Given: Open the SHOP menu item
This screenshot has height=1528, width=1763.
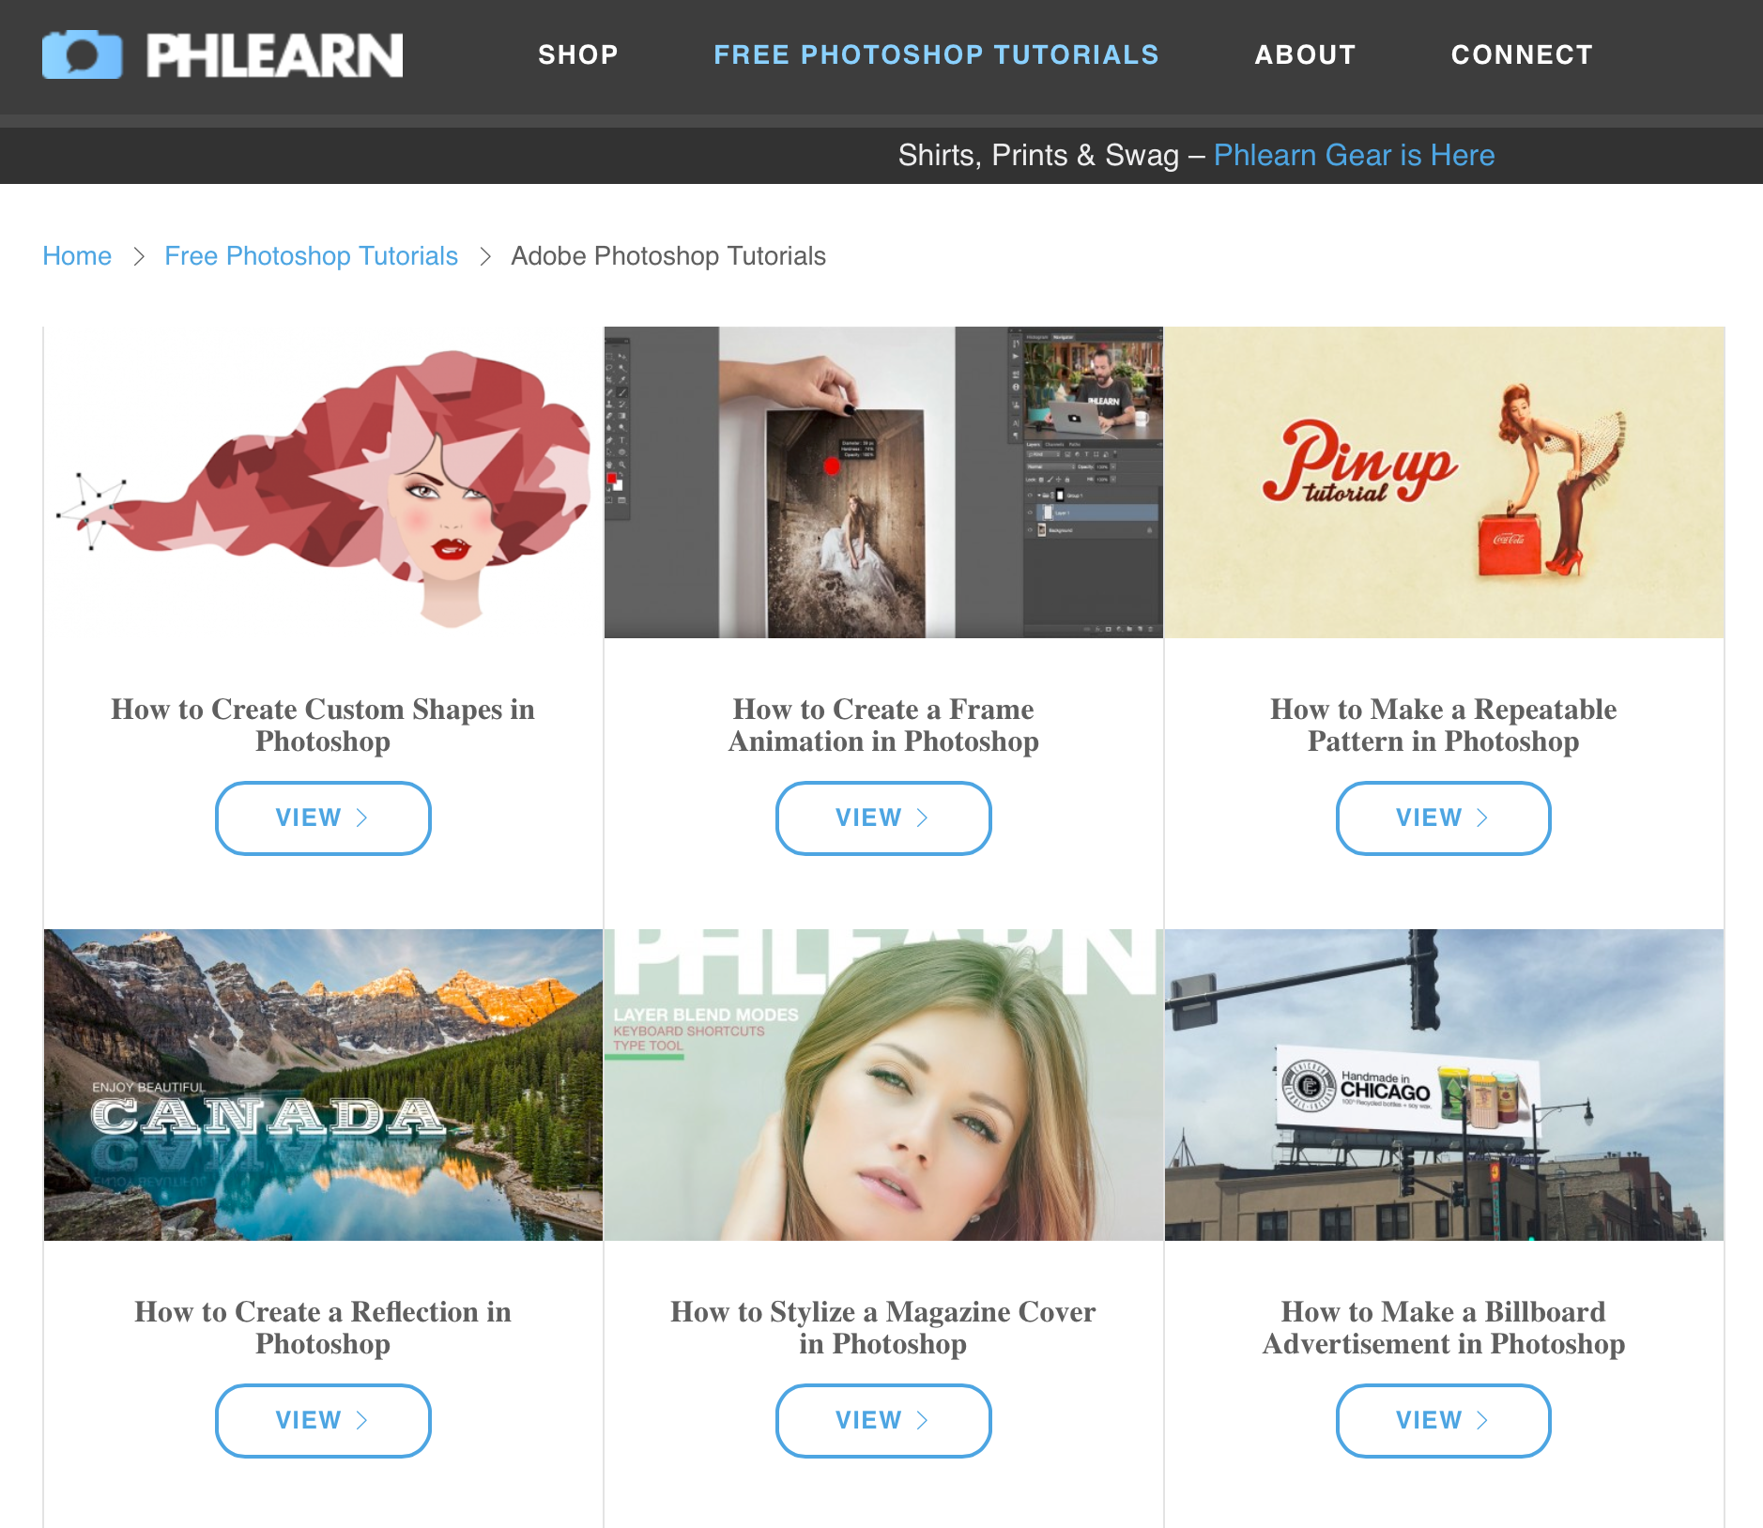Looking at the screenshot, I should [578, 55].
